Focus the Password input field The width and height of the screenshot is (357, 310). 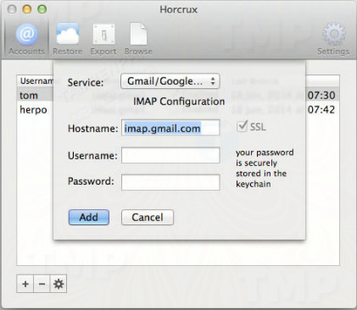170,182
